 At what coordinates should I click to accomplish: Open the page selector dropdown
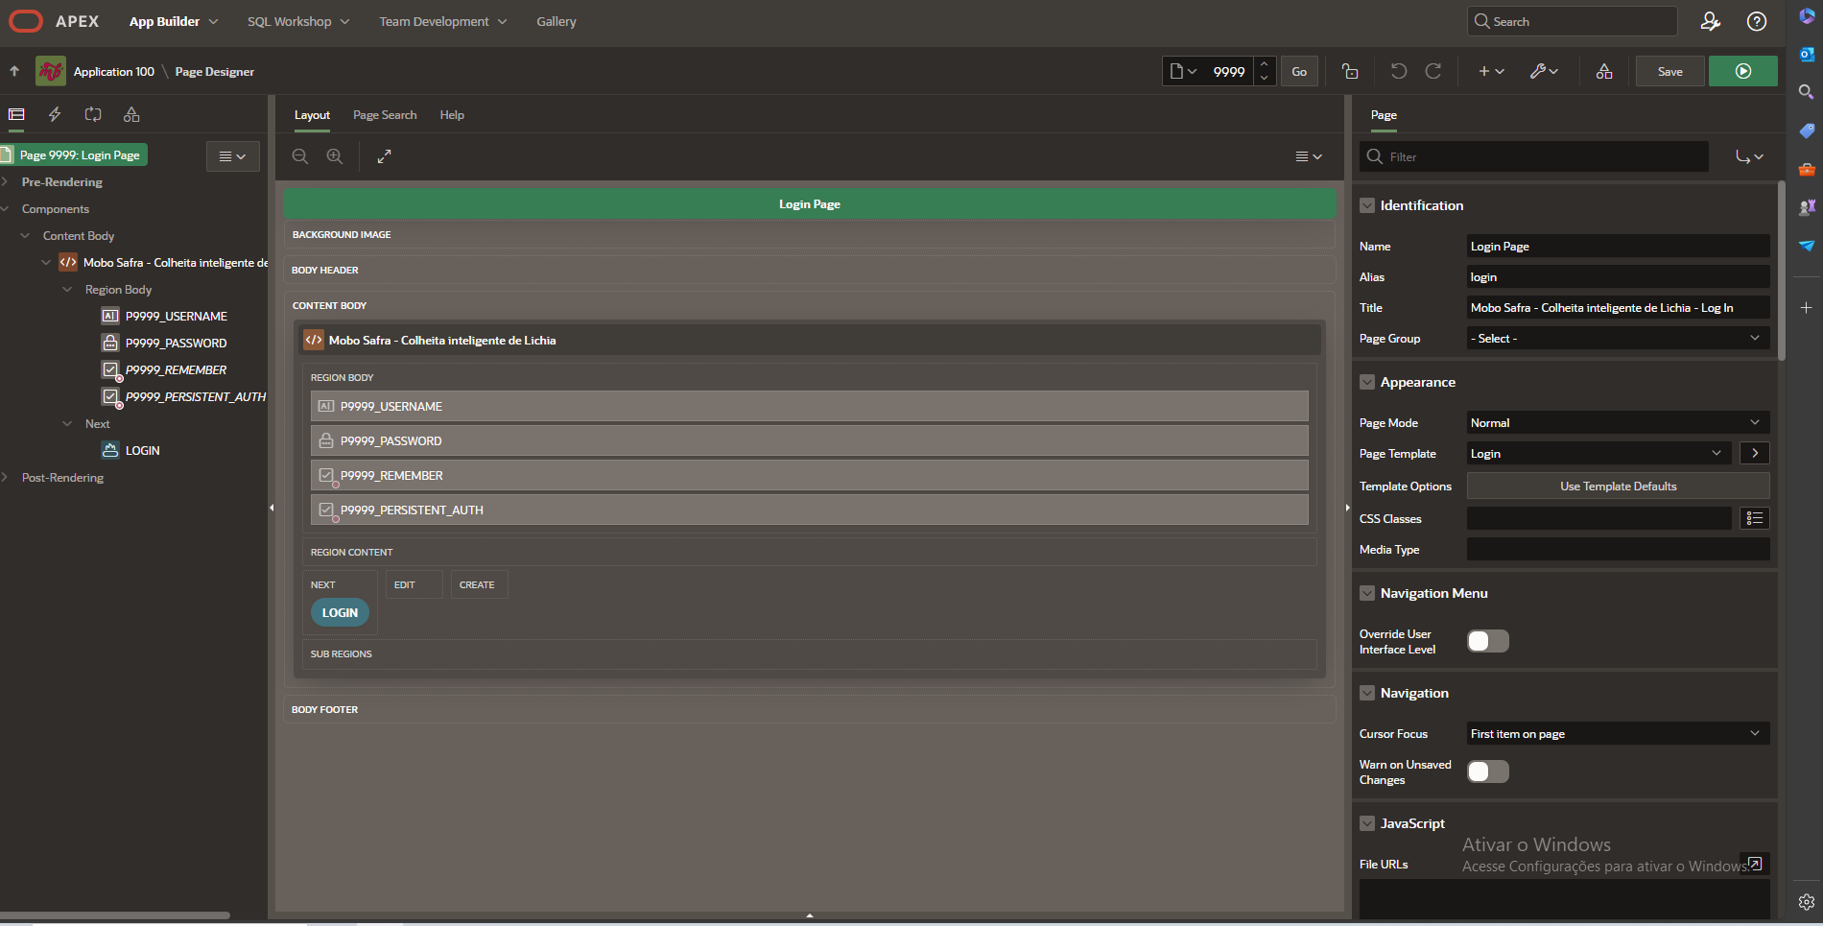point(1183,71)
